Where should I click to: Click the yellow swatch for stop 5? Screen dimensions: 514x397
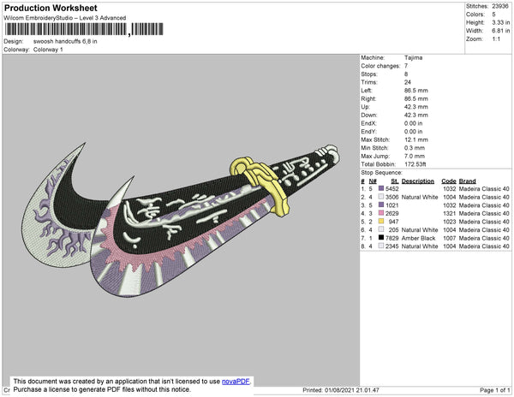click(x=381, y=222)
